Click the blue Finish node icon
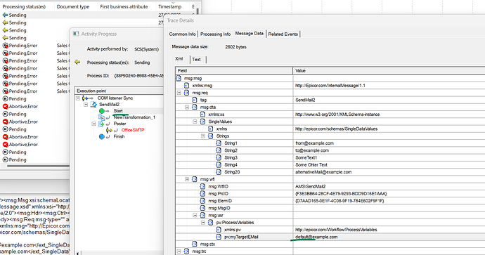Viewport: 485px width, 255px height. click(x=102, y=136)
